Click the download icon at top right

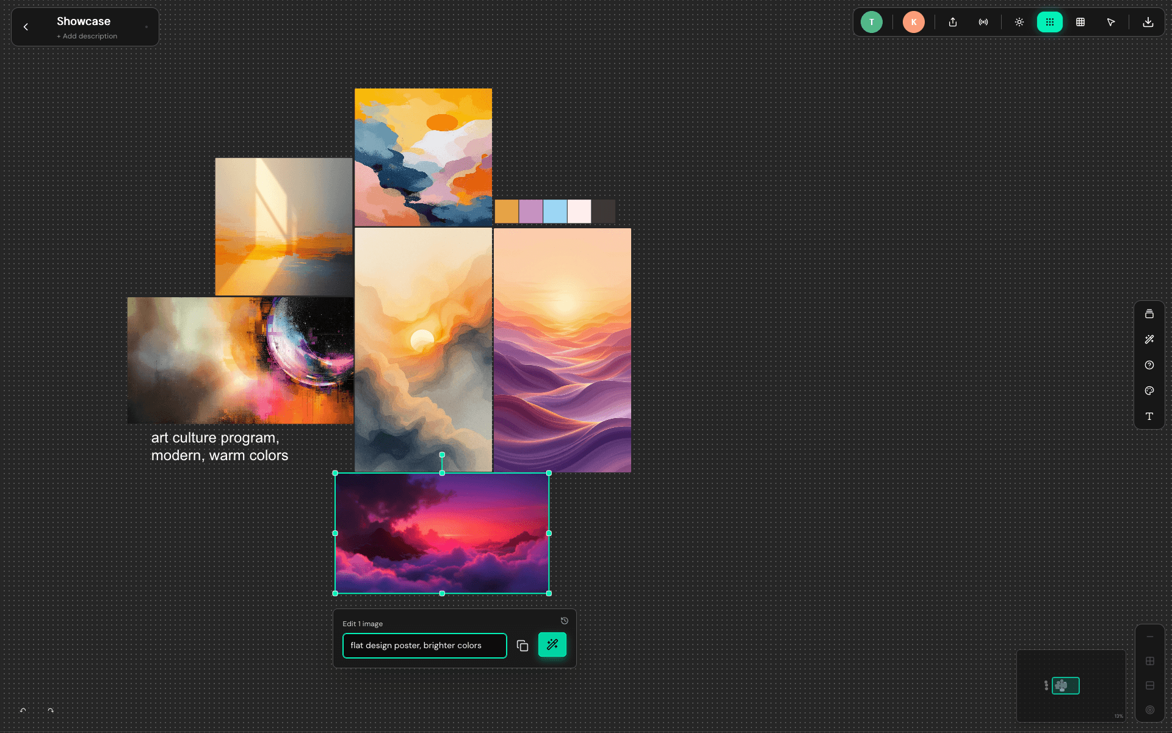click(1148, 23)
